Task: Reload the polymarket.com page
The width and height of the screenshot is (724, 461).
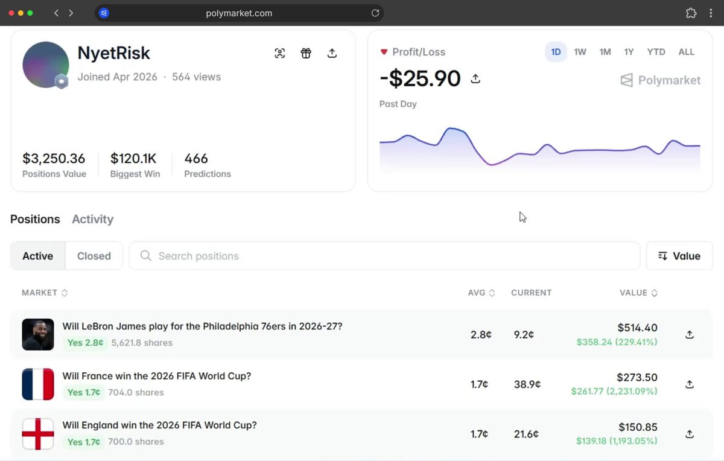Action: click(375, 13)
